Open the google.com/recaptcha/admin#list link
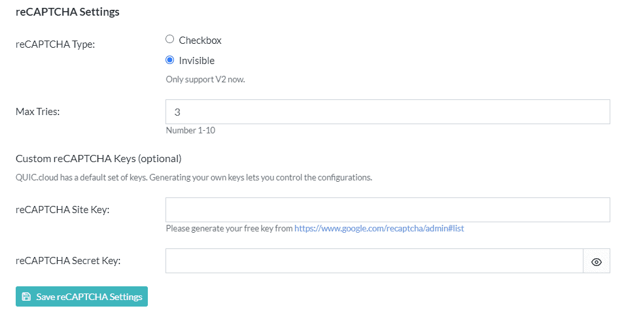 [379, 229]
